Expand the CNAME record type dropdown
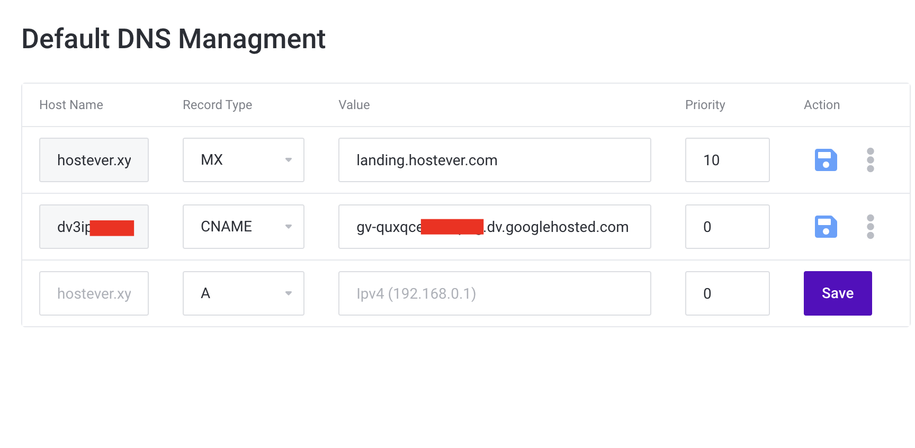This screenshot has height=448, width=915. pyautogui.click(x=244, y=227)
